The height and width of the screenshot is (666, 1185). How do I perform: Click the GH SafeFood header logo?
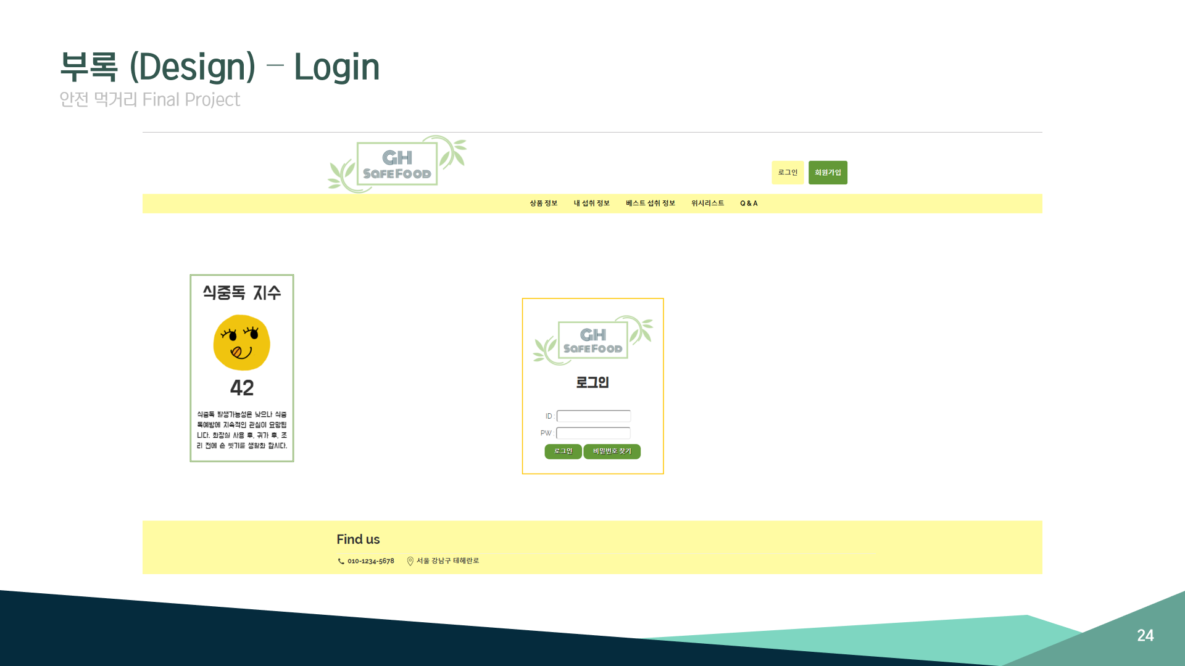click(397, 164)
